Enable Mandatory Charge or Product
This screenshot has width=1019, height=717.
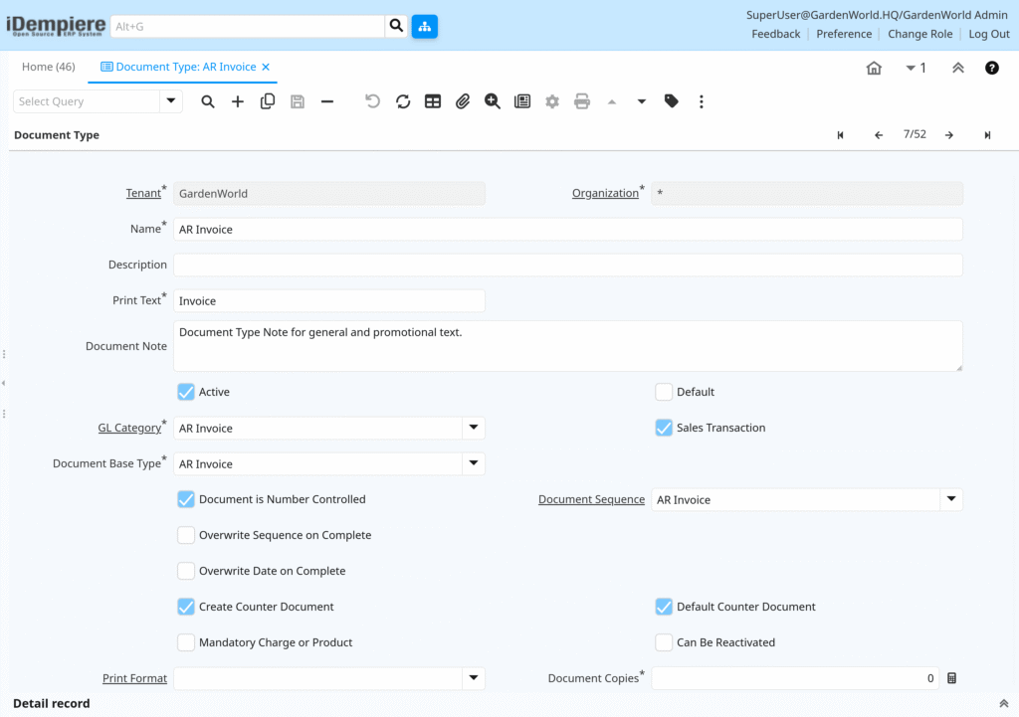(186, 641)
